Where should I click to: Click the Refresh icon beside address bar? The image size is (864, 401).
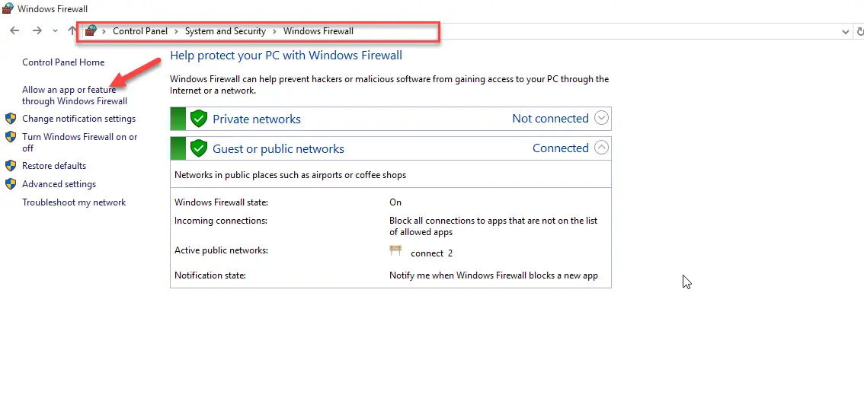point(860,32)
